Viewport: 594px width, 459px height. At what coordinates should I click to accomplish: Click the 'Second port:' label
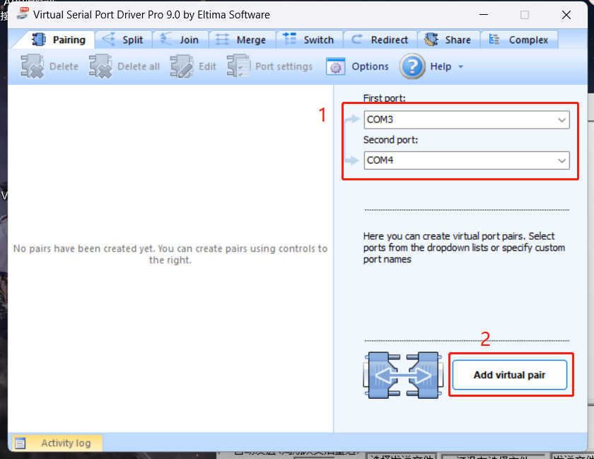[390, 140]
